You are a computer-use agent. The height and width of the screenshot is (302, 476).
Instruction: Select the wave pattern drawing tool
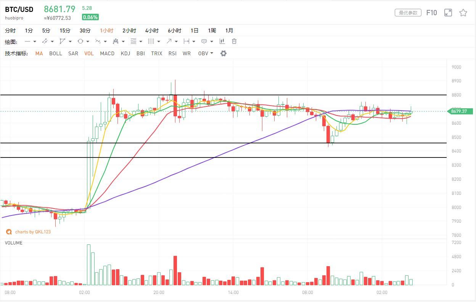(x=98, y=41)
